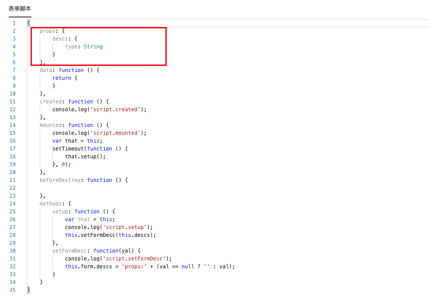This screenshot has width=429, height=301.
Task: Click the return keyword inside data
Action: pos(62,78)
